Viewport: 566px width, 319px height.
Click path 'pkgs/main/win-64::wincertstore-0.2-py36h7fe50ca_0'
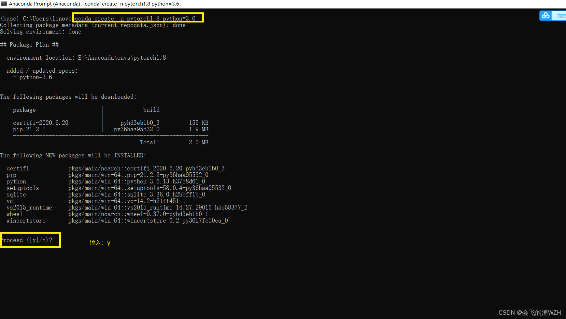point(148,221)
